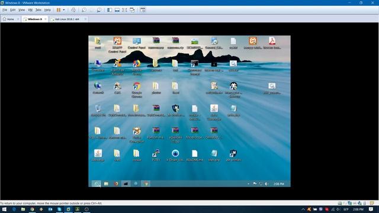Open File Explorer from the host taskbar
This screenshot has height=213, width=379.
pos(23,209)
